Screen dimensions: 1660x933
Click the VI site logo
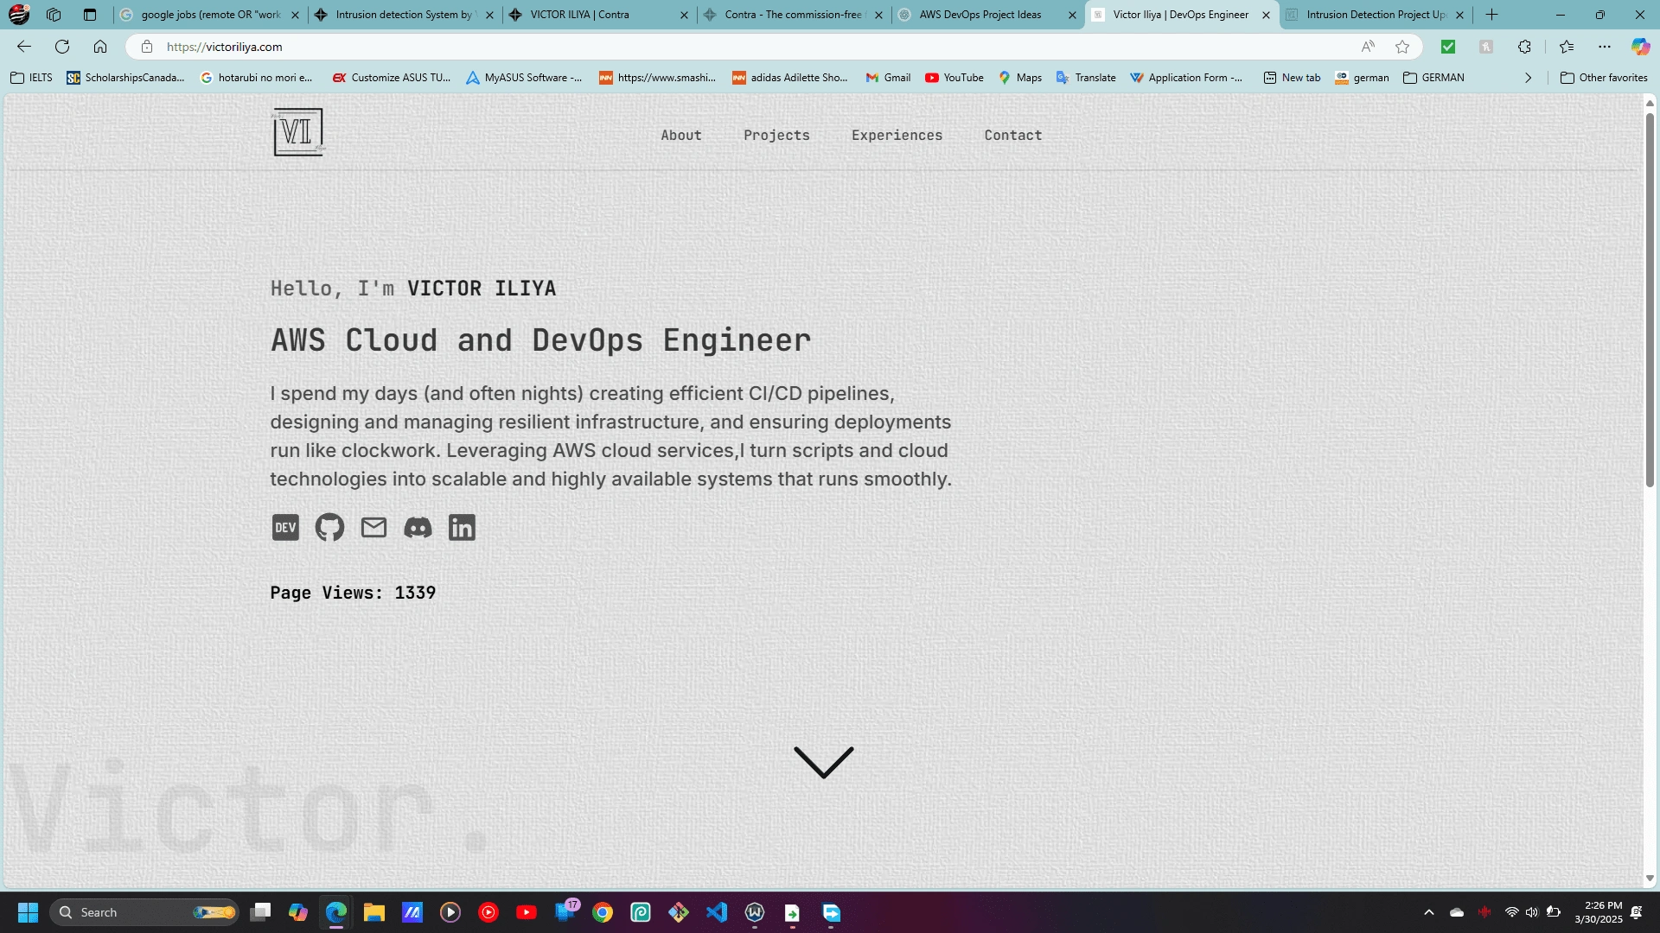298,133
